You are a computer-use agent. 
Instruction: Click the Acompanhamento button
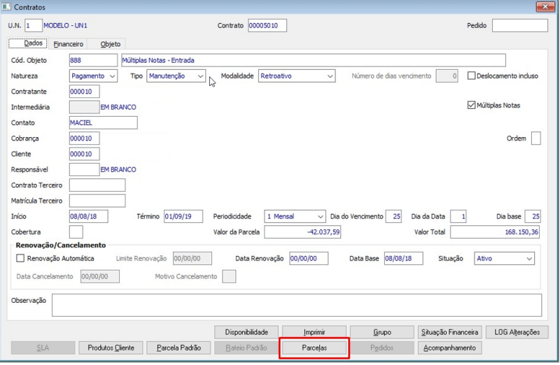449,348
